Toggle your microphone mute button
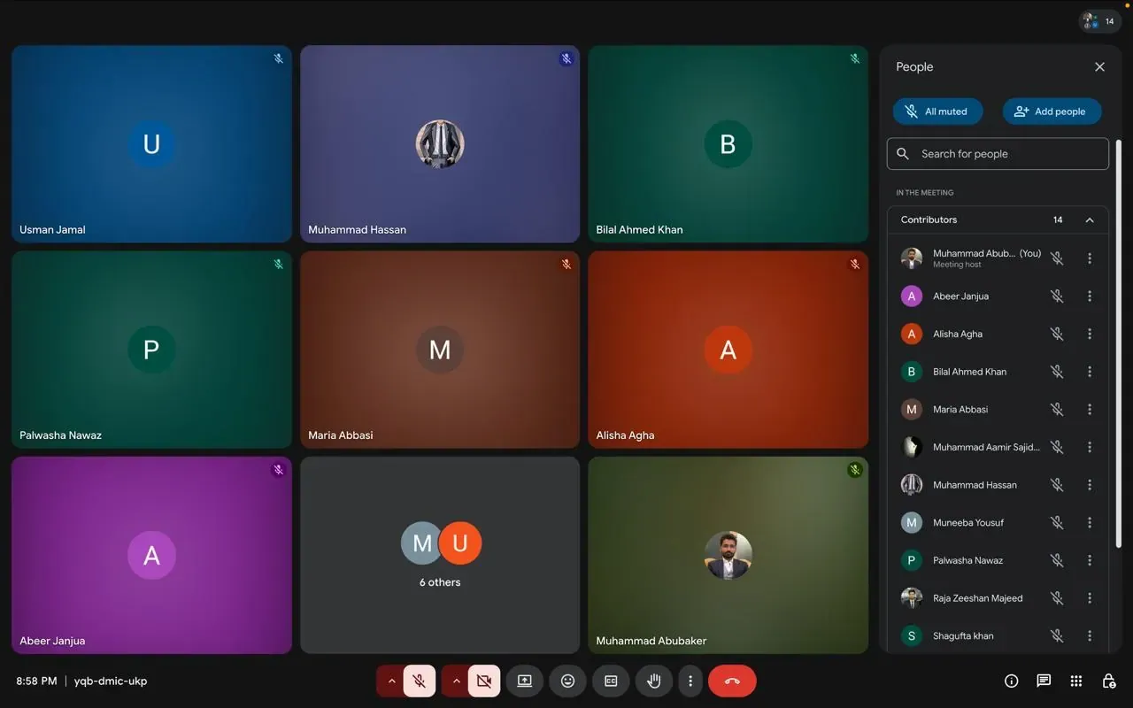 [x=420, y=681]
